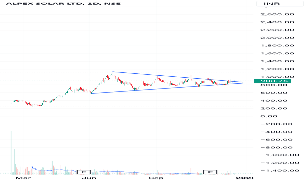Open the INR currency selector
The image size is (307, 181).
tap(280, 4)
